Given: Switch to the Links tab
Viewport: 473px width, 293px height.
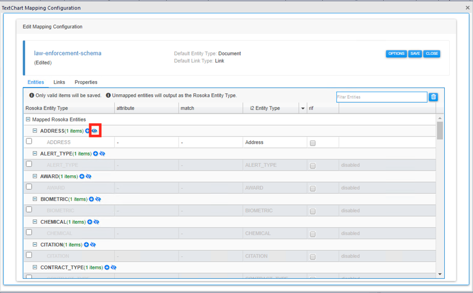Looking at the screenshot, I should click(x=59, y=82).
